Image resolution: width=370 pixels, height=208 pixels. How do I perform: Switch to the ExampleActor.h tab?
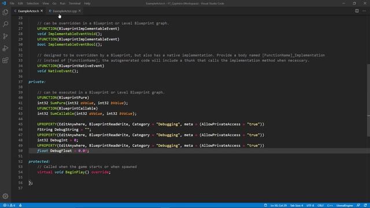tap(28, 11)
